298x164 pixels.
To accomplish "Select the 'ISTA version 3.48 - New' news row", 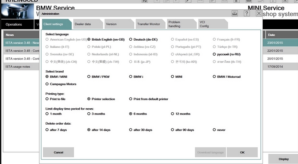I will coord(22,43).
